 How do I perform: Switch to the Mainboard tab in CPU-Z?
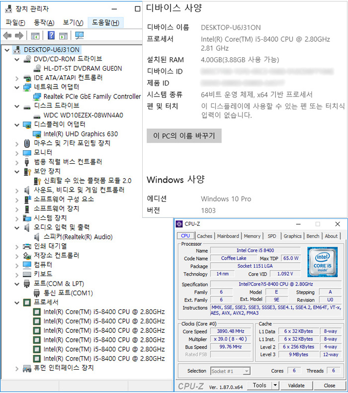(228, 236)
